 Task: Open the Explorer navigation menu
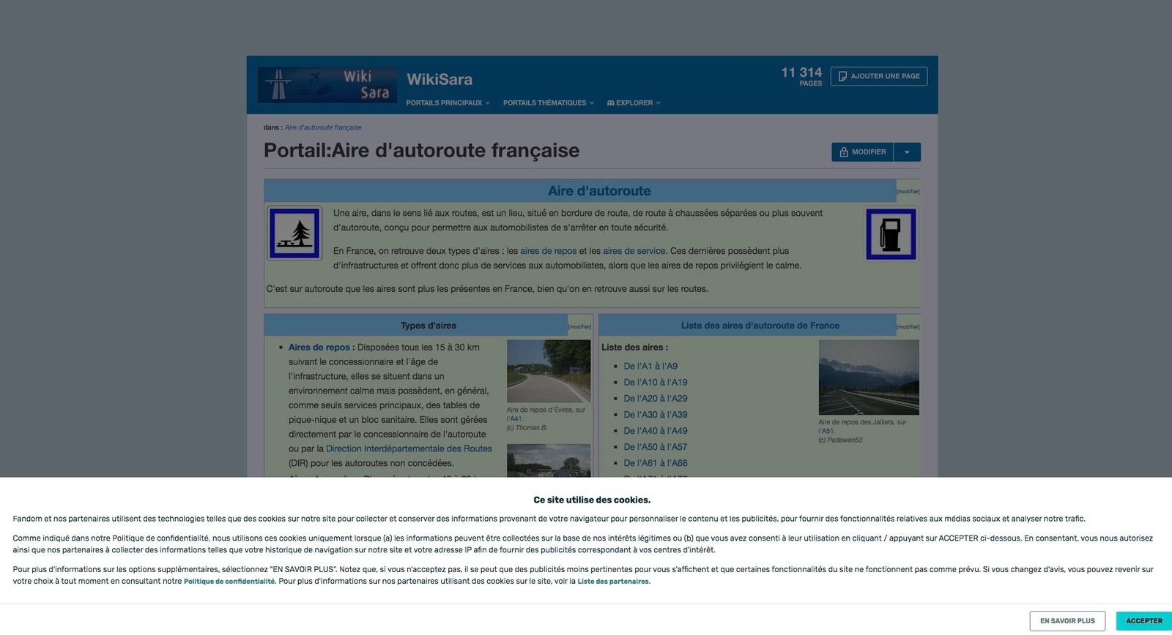(634, 103)
